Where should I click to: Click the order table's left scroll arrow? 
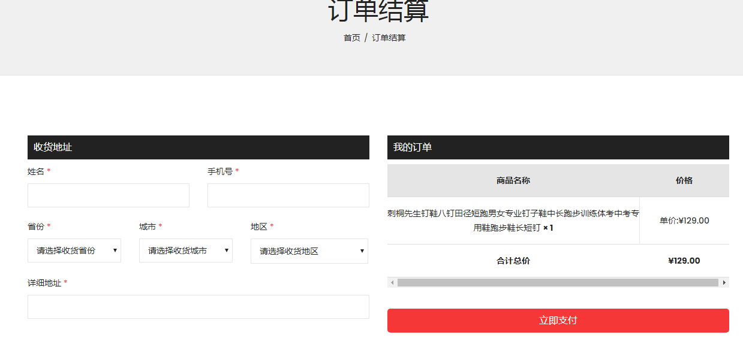392,282
